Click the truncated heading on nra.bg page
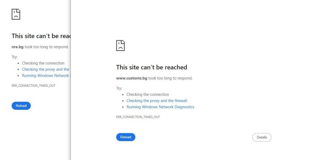The height and width of the screenshot is (160, 317). tap(41, 36)
